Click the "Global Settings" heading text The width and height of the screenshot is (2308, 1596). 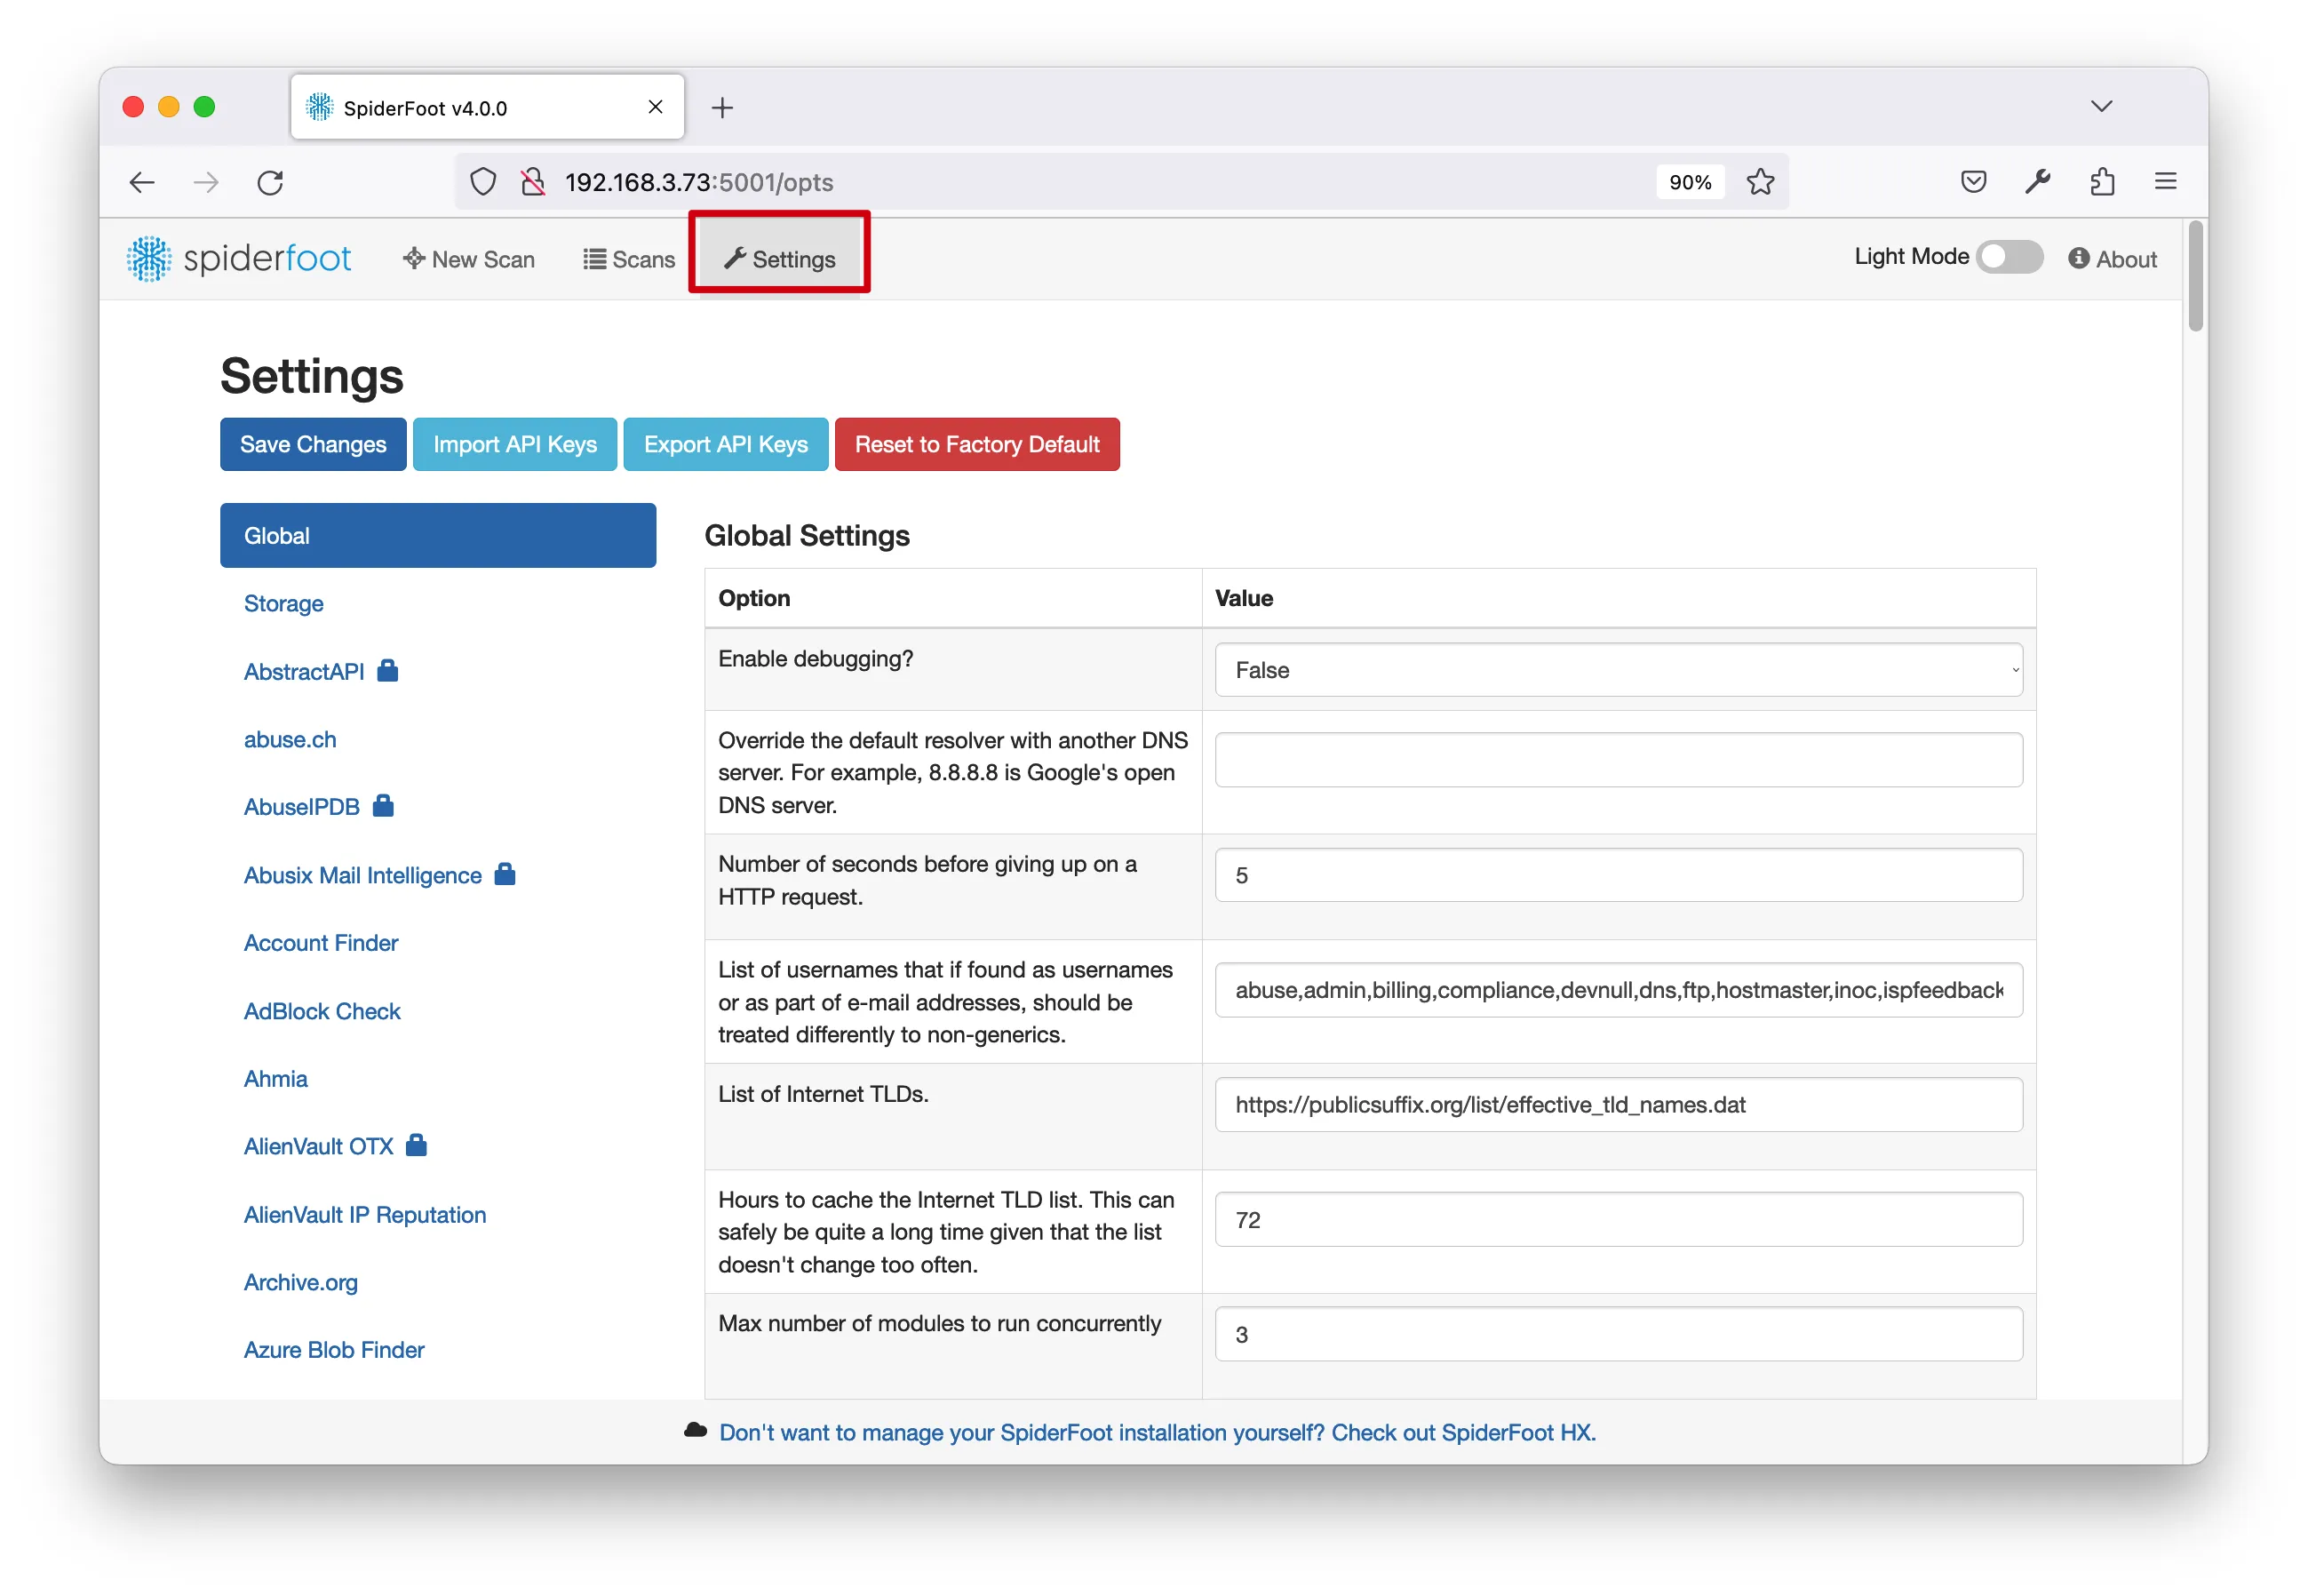pyautogui.click(x=807, y=536)
